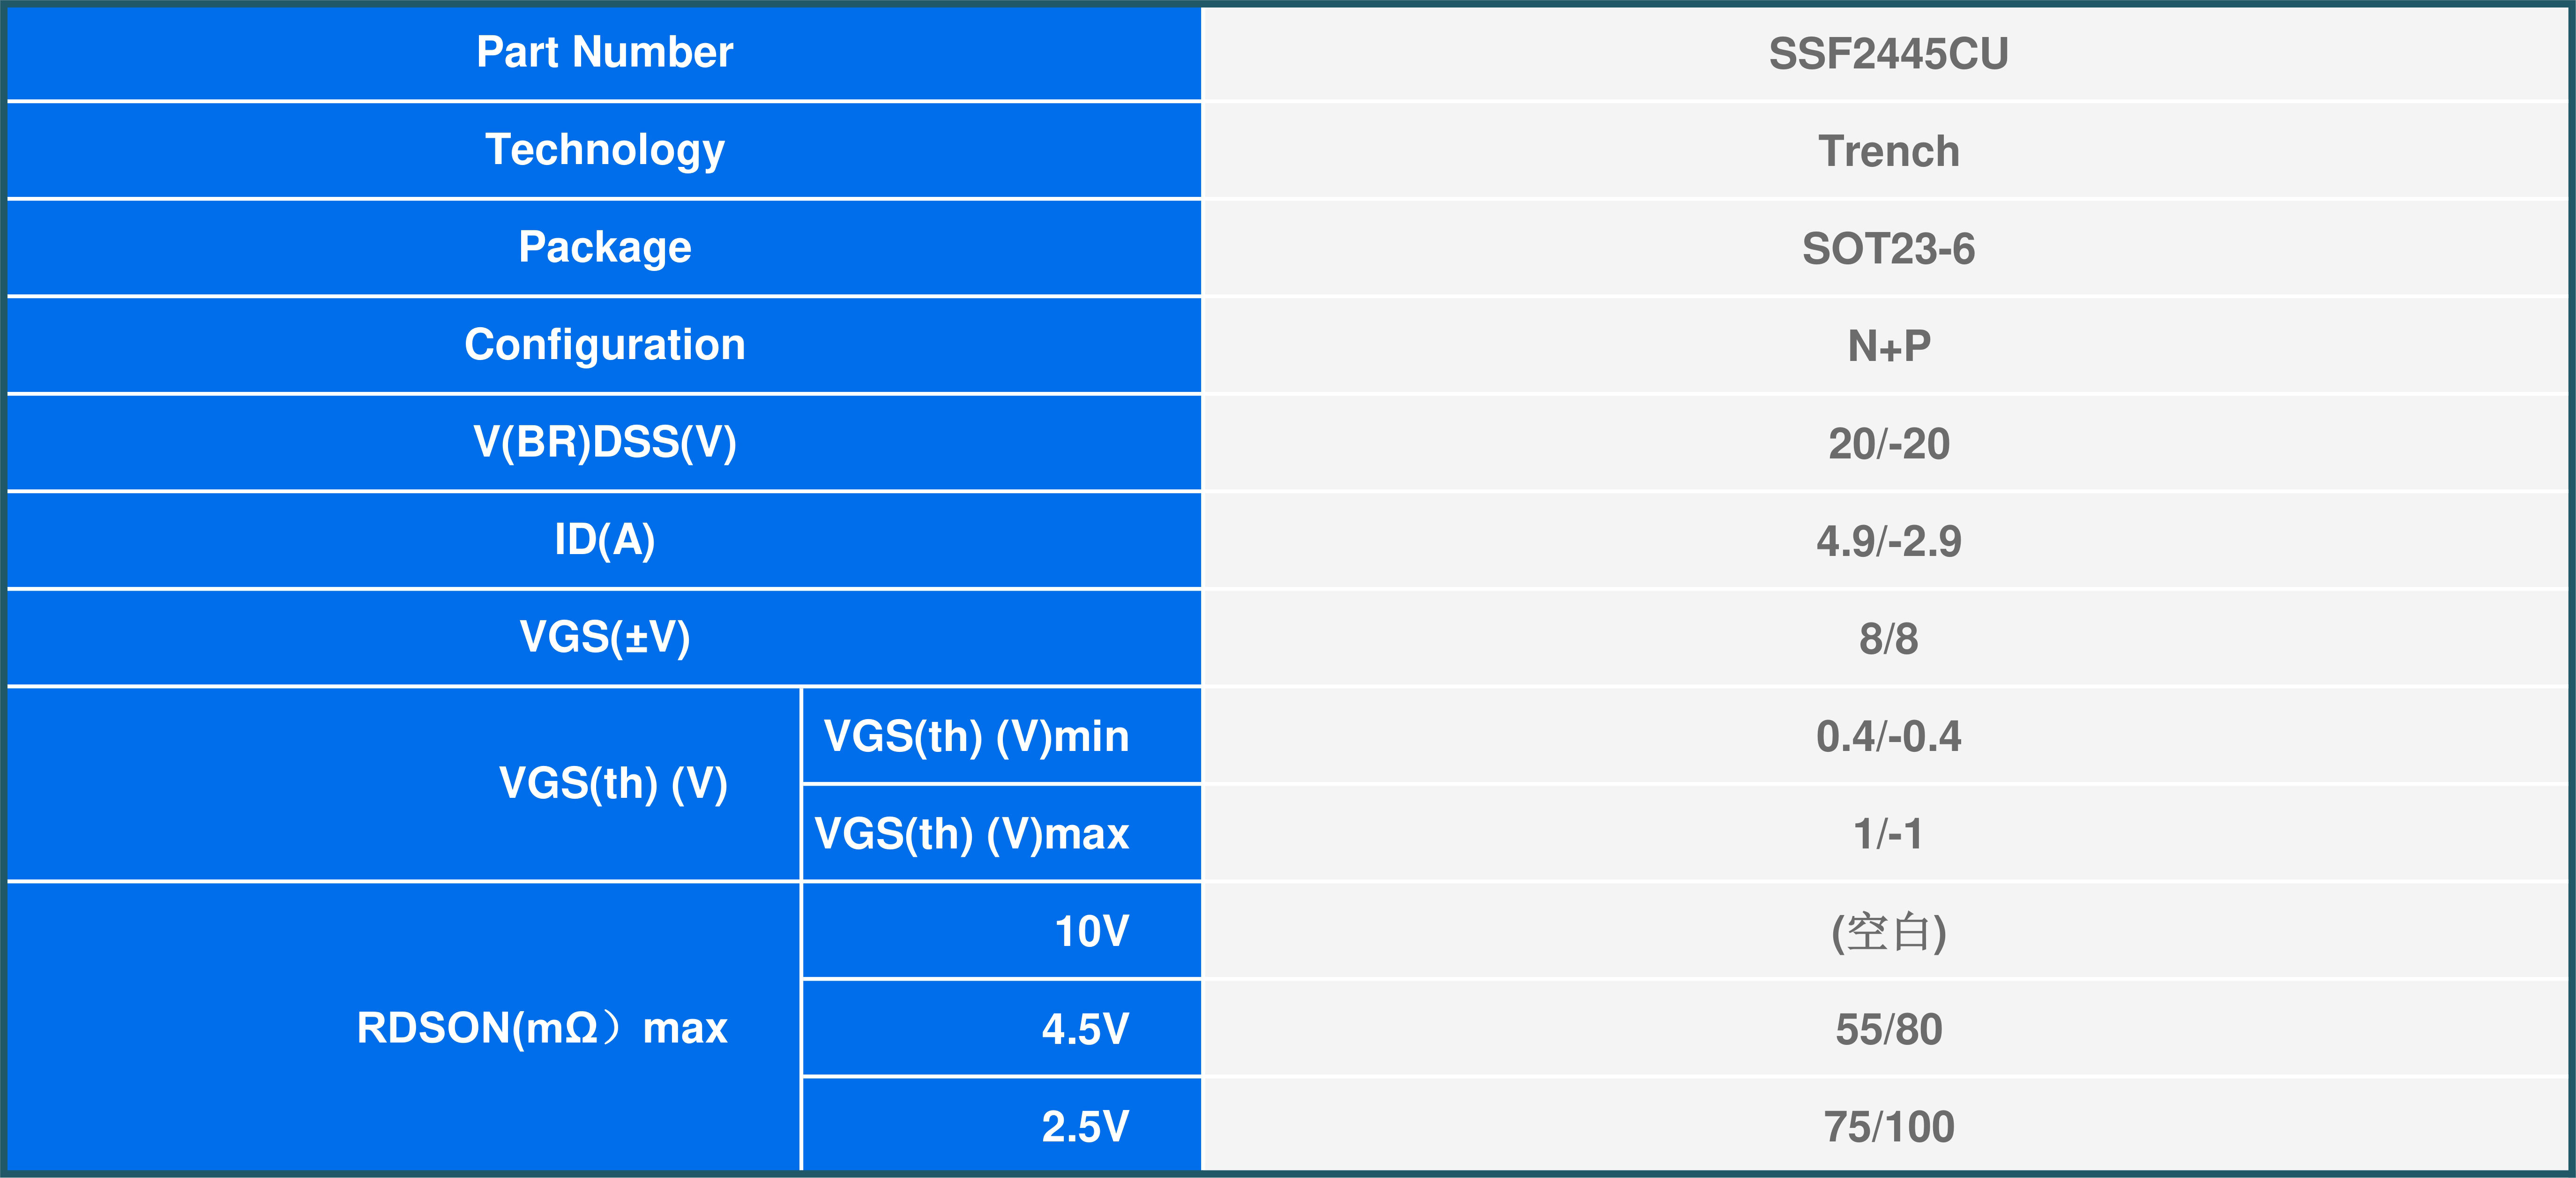Click the VGS(th) (V)min sub-label
The height and width of the screenshot is (1178, 2576).
976,737
